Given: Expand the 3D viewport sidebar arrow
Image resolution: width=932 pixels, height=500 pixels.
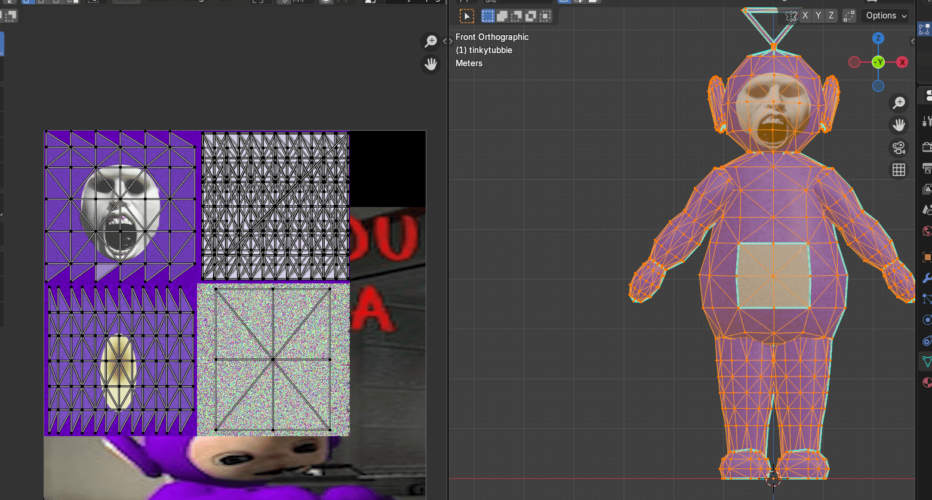Looking at the screenshot, I should click(x=912, y=41).
